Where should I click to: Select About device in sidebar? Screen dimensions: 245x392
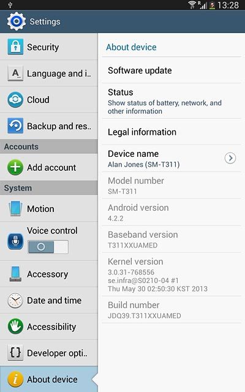(49, 379)
